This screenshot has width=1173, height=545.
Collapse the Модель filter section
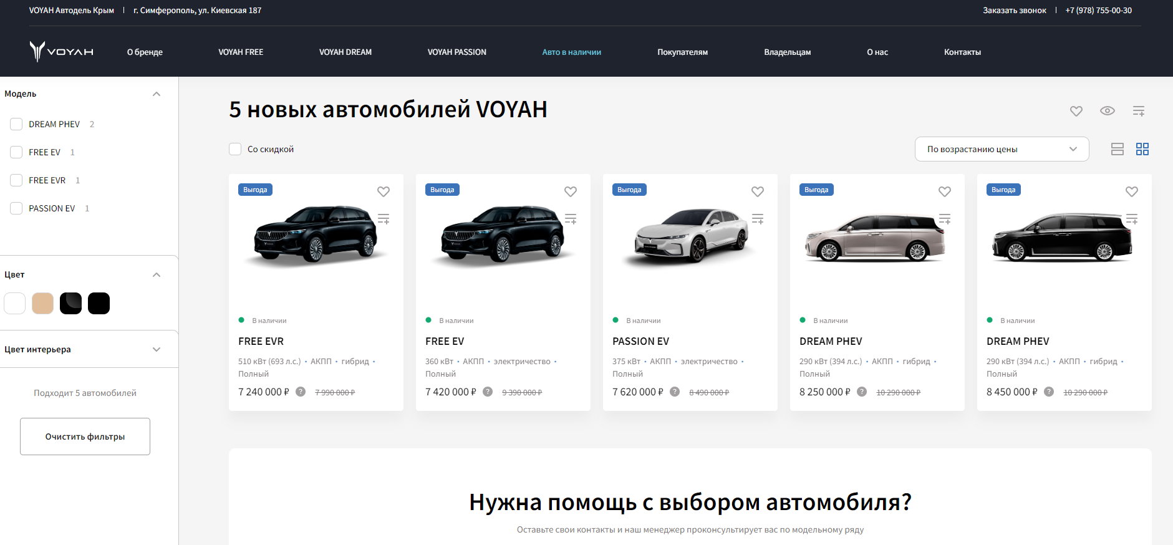tap(157, 94)
